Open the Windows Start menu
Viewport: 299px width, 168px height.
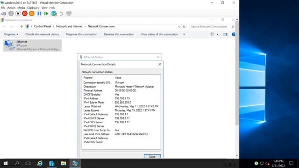[x=5, y=163]
